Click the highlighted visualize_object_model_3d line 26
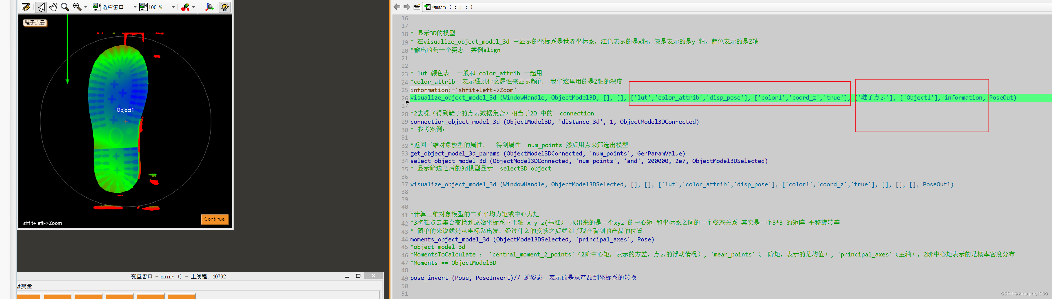Image resolution: width=1052 pixels, height=299 pixels. click(x=713, y=98)
